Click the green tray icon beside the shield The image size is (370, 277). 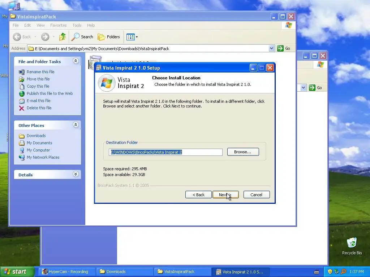pyautogui.click(x=336, y=272)
